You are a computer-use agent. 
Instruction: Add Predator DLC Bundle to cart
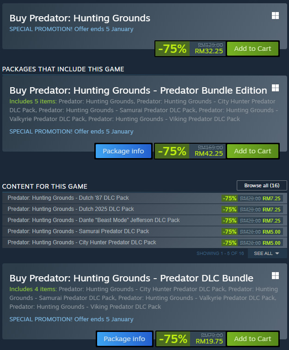coord(252,338)
